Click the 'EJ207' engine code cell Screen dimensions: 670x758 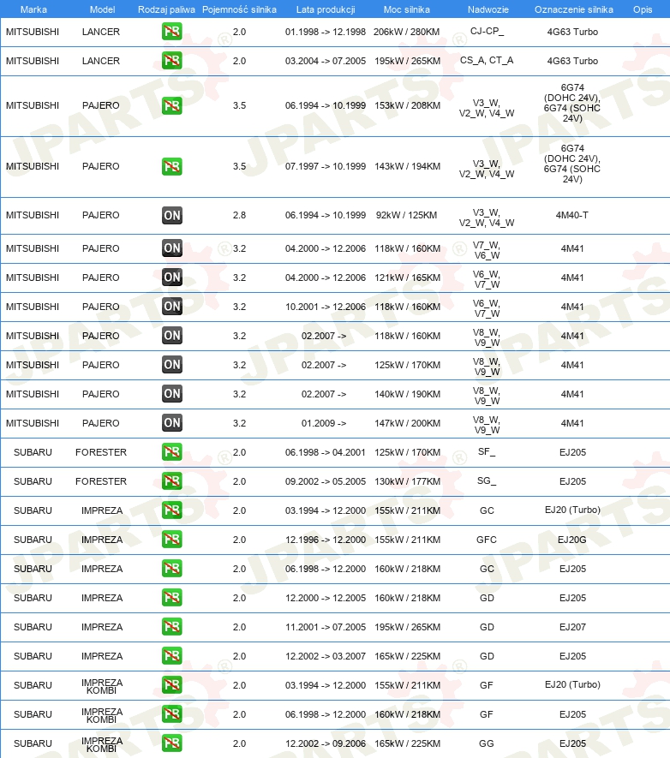572,627
